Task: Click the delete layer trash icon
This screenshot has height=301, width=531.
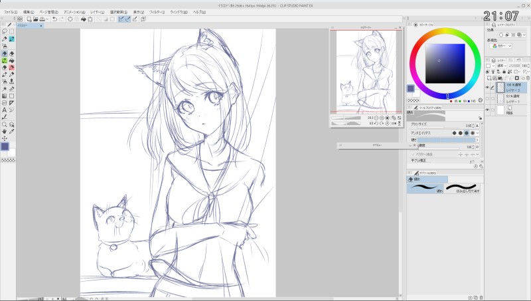Action: 528,78
